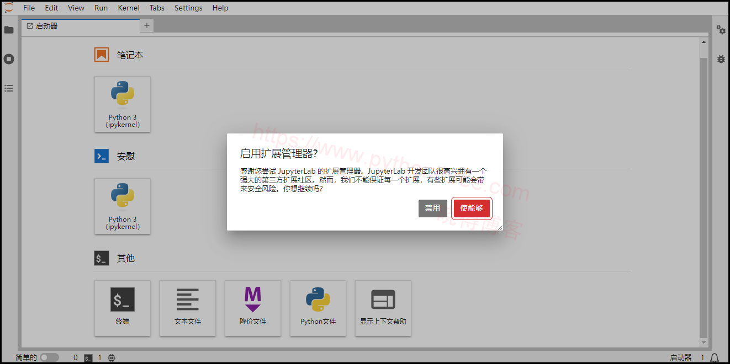
Task: Click the kernel chip icon in status bar
Action: pyautogui.click(x=112, y=358)
